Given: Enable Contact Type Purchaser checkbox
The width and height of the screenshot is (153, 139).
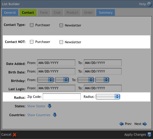Looking at the screenshot, I should point(32,25).
